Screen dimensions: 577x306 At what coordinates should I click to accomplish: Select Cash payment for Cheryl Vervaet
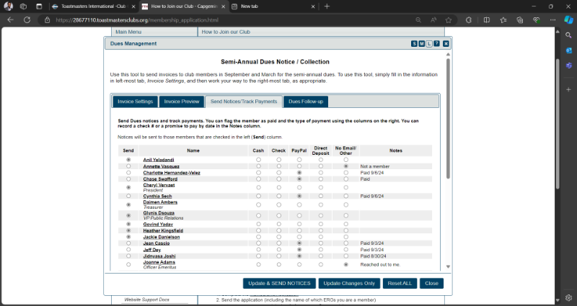(258, 186)
